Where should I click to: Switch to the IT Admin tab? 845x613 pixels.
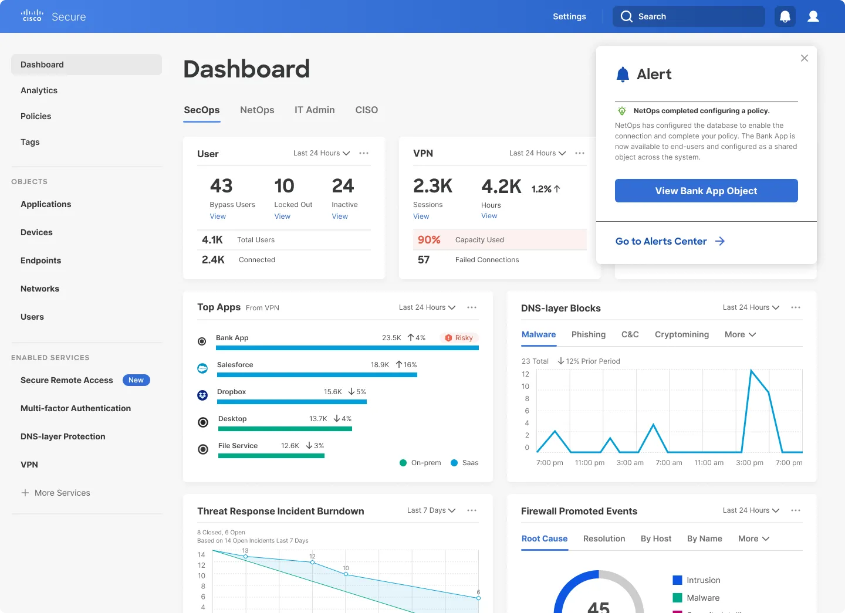(x=315, y=110)
